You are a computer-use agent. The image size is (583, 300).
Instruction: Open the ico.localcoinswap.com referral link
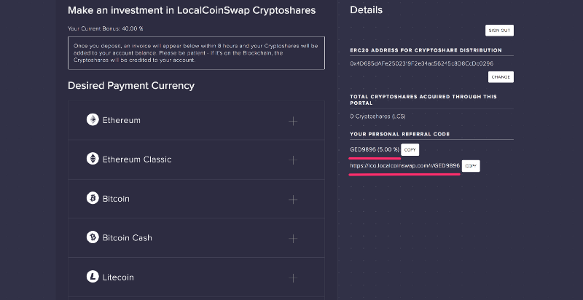[404, 166]
